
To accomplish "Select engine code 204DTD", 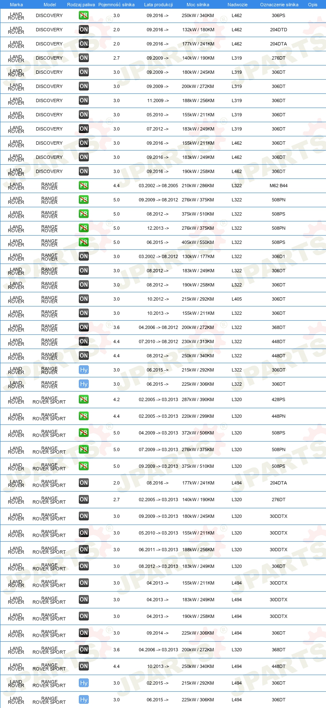I will tap(278, 30).
